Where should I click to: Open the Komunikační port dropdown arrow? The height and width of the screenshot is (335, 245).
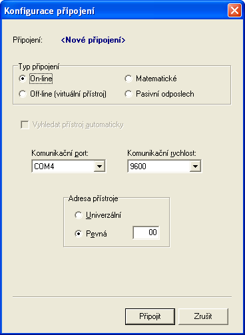click(99, 167)
